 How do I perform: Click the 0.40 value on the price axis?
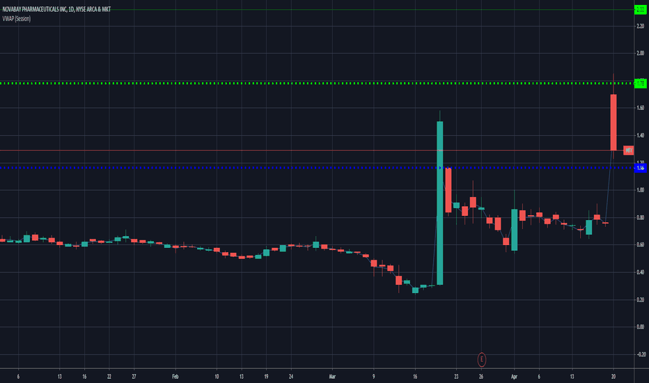pyautogui.click(x=641, y=272)
